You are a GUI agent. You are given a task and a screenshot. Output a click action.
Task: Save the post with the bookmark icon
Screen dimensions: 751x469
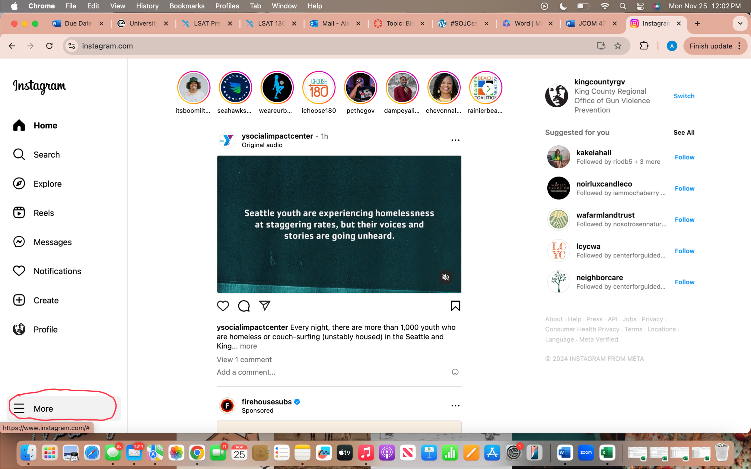point(455,306)
